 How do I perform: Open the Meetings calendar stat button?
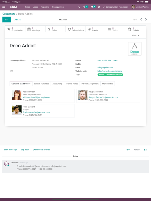point(35,29)
